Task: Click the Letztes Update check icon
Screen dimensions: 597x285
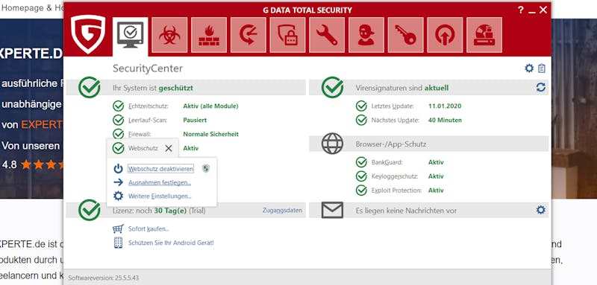Action: [361, 106]
